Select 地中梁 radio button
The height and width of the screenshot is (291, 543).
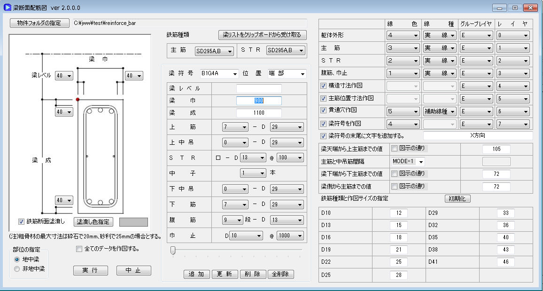[17, 259]
